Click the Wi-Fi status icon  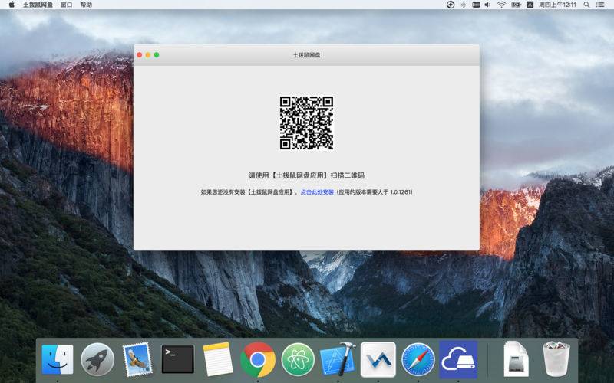tap(501, 5)
